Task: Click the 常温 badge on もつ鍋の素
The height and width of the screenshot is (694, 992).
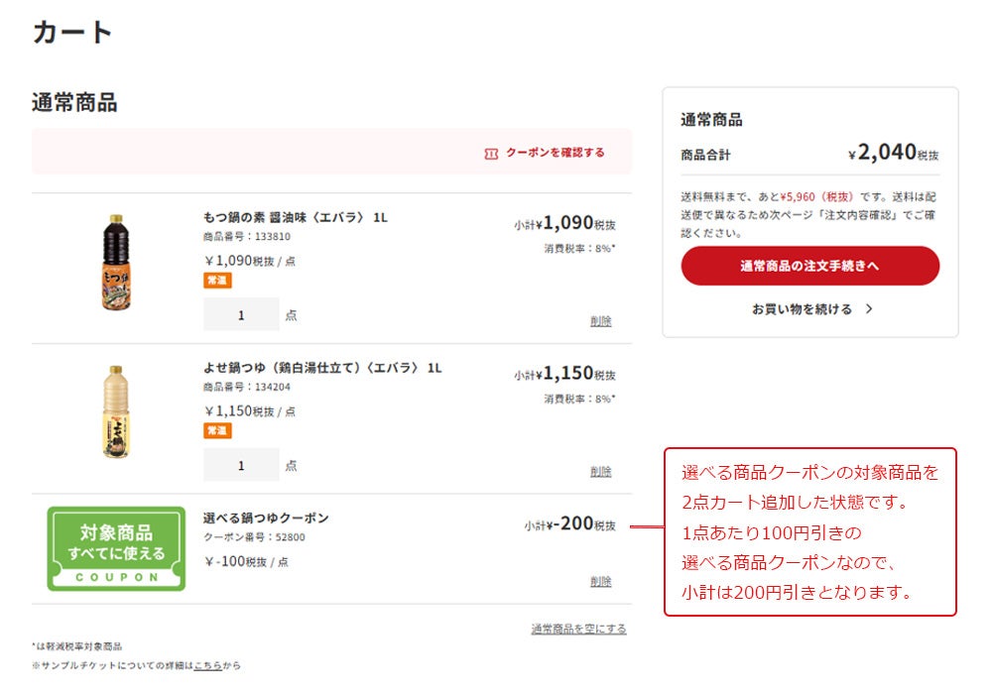Action: click(217, 281)
